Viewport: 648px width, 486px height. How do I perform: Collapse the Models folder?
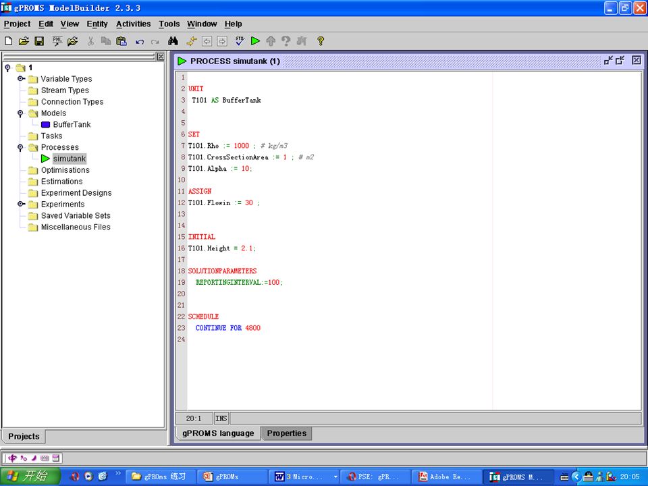pyautogui.click(x=20, y=113)
